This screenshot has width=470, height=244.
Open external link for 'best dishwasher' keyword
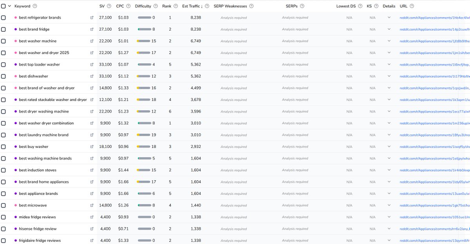coord(92,76)
